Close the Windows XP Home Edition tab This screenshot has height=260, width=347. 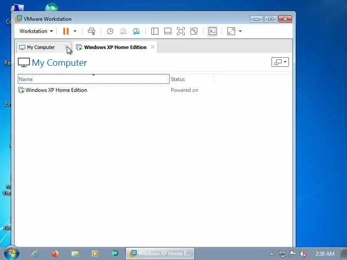(153, 47)
